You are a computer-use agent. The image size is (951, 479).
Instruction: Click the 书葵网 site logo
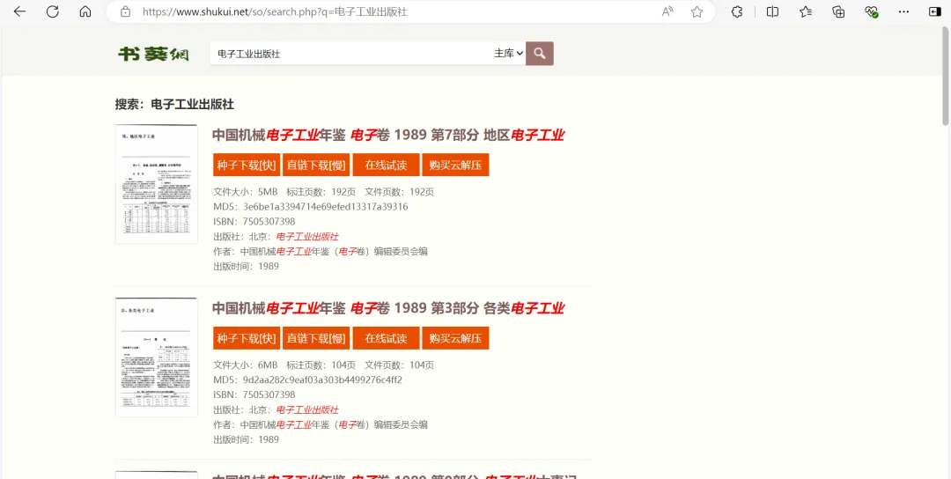[x=153, y=54]
